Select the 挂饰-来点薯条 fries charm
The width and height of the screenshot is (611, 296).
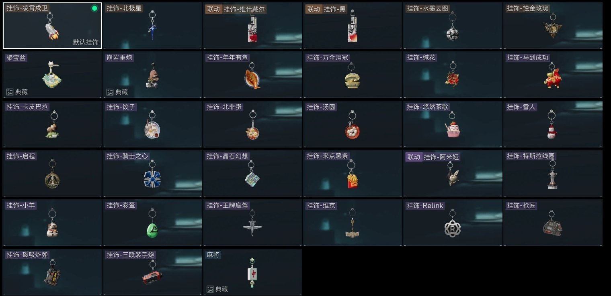pos(353,173)
